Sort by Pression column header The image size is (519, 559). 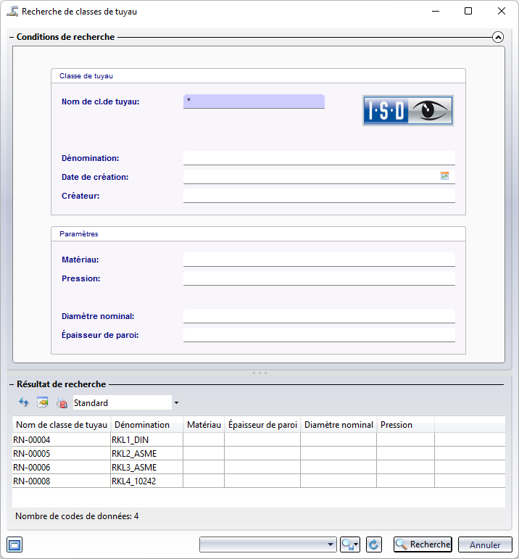(x=406, y=425)
